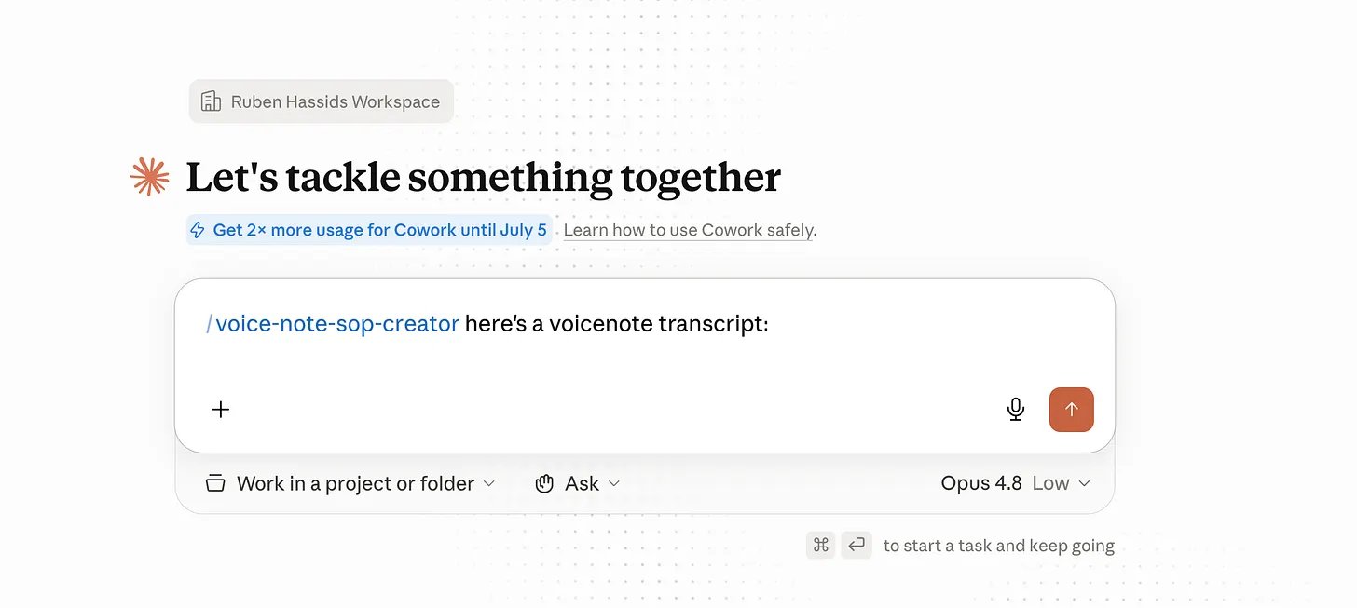Send the message with the orange arrow button
1357x608 pixels.
pyautogui.click(x=1072, y=410)
